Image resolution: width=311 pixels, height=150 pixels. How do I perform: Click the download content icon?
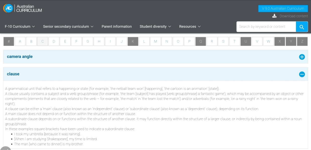click(x=274, y=16)
